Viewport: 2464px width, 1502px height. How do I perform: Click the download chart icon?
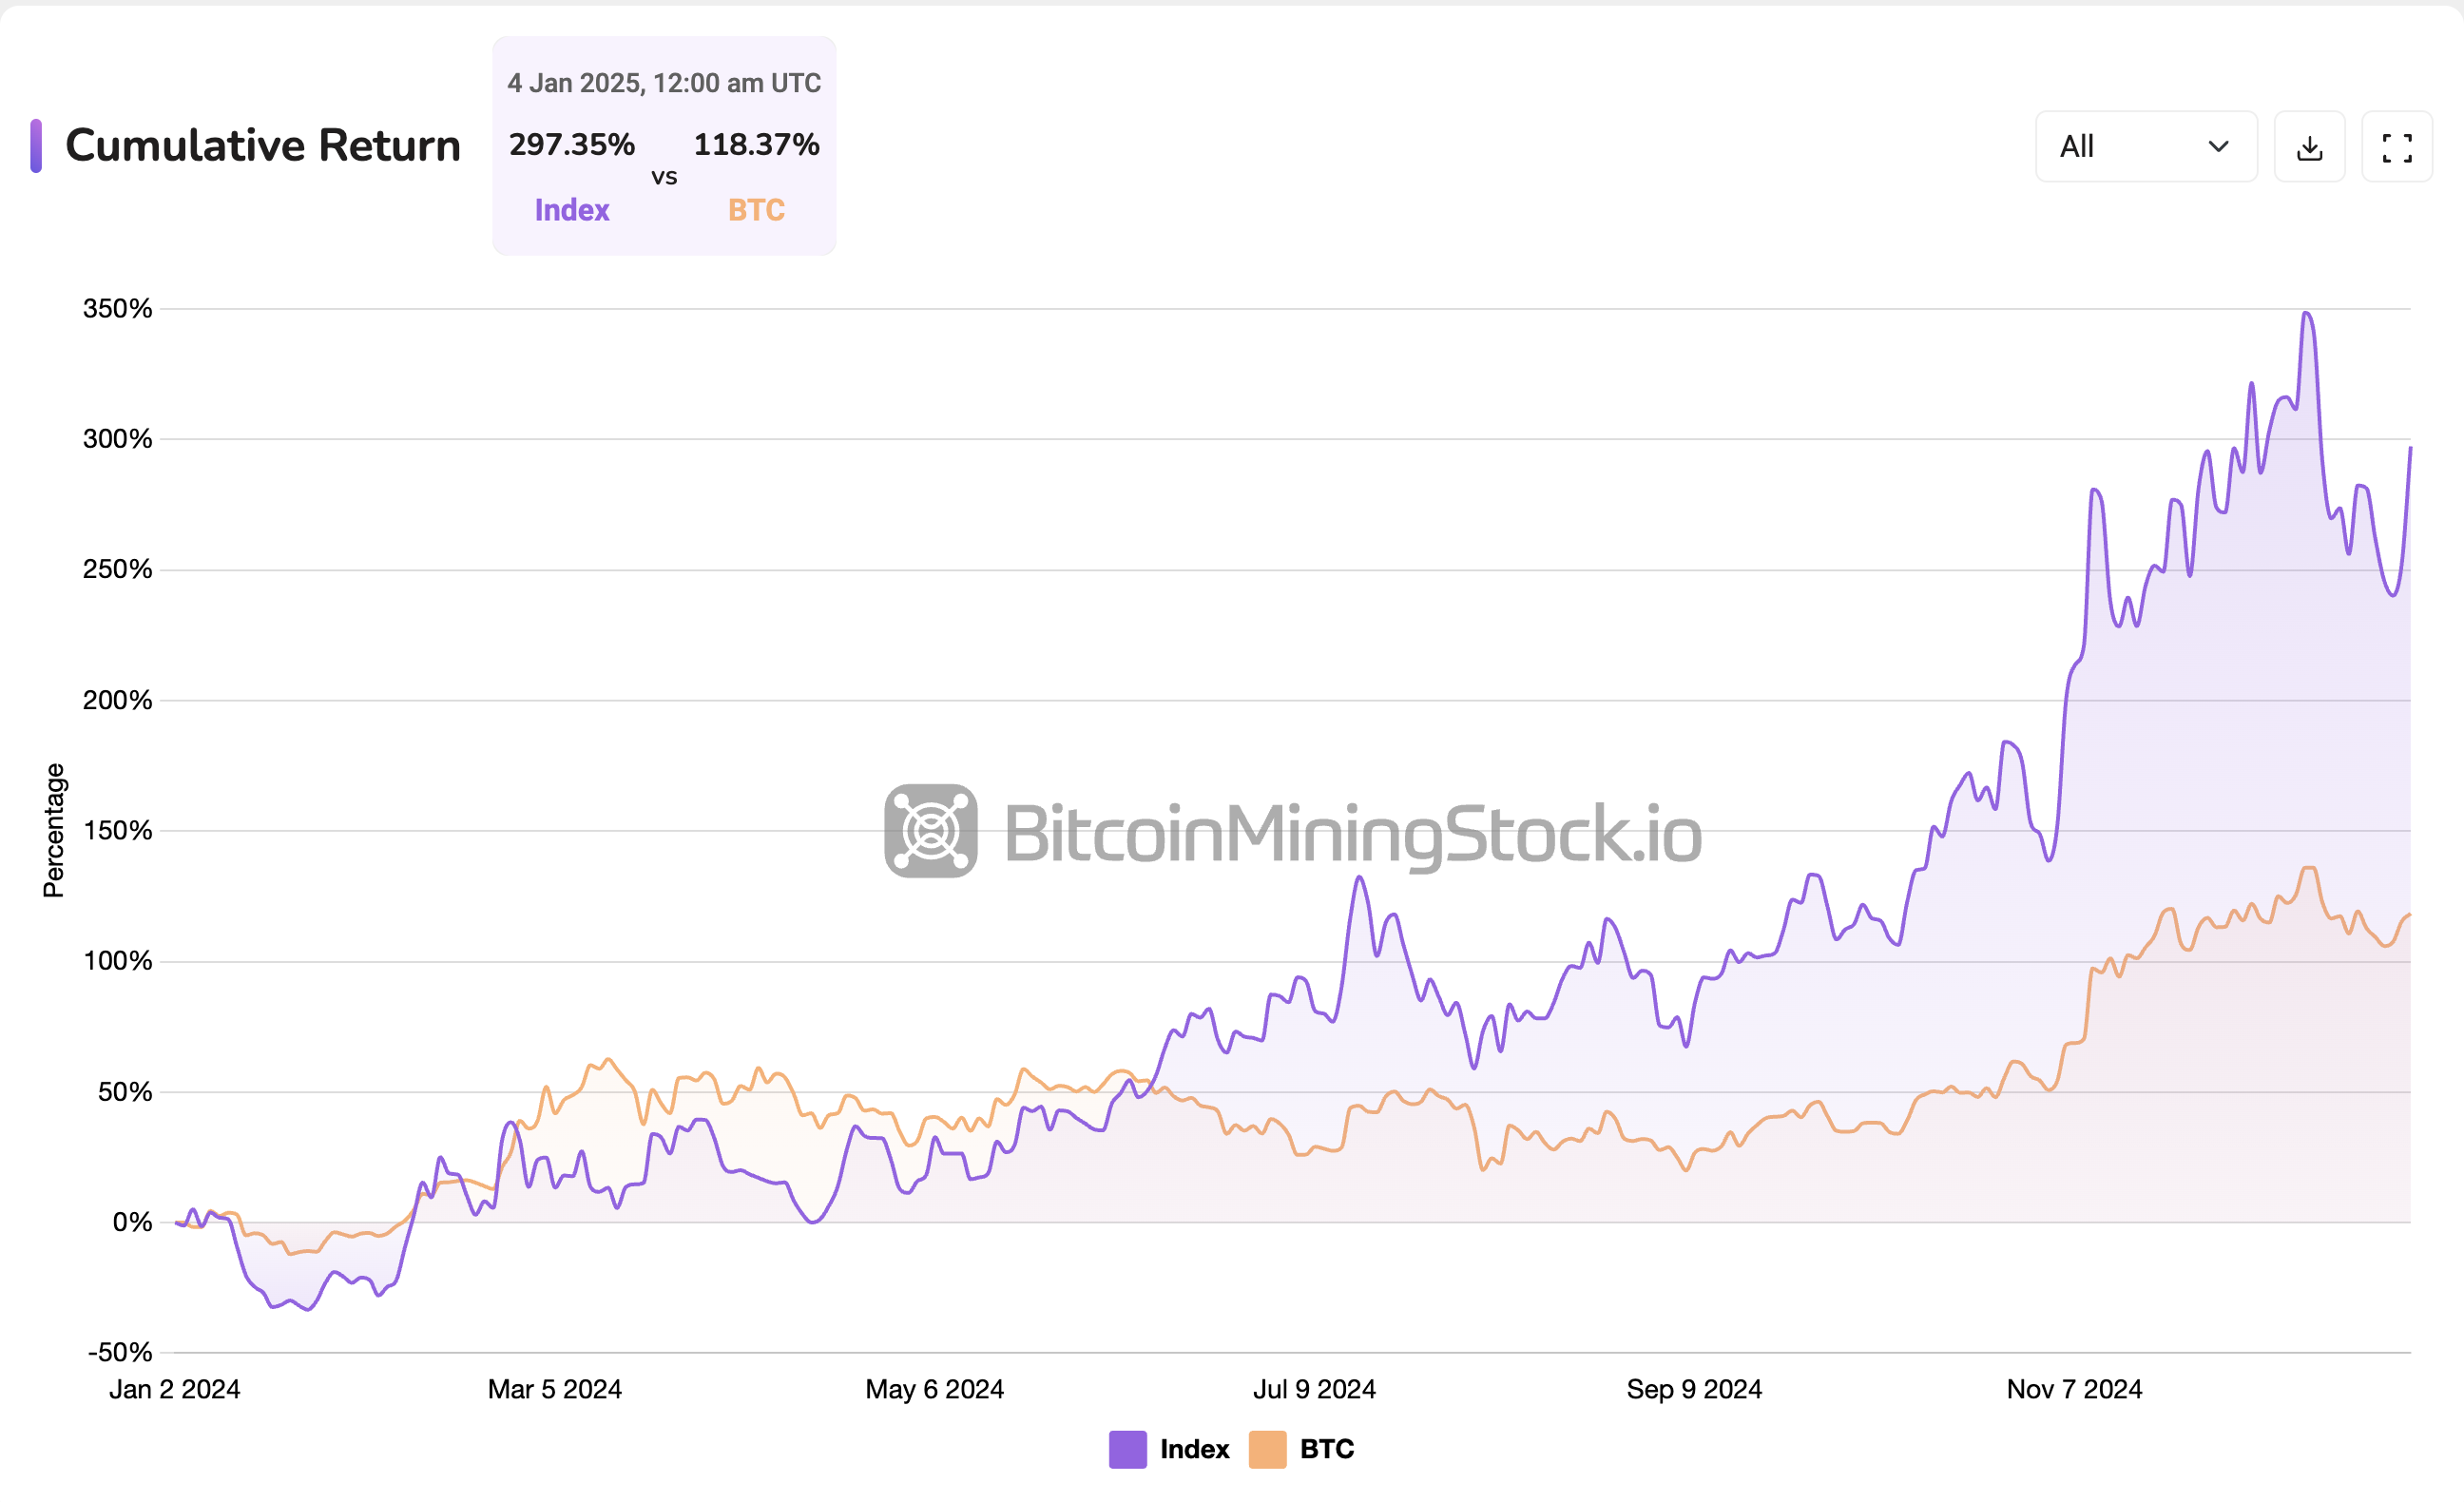coord(2309,147)
